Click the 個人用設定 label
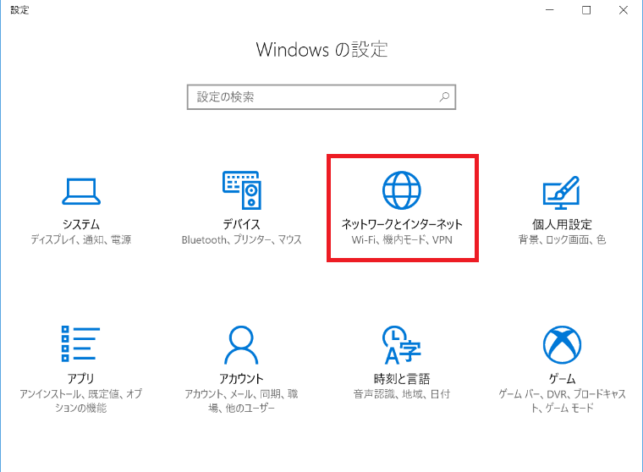This screenshot has width=643, height=472. pos(562,224)
